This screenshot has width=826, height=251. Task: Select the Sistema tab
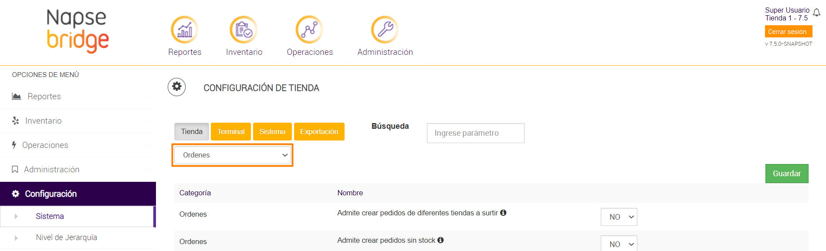pos(272,132)
